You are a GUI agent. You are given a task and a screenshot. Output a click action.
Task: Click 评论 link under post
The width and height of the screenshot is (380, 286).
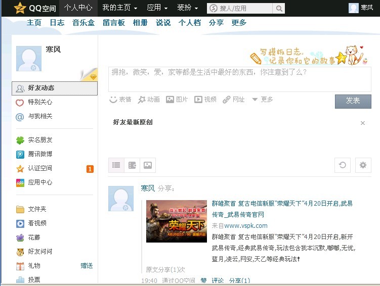pos(218,280)
